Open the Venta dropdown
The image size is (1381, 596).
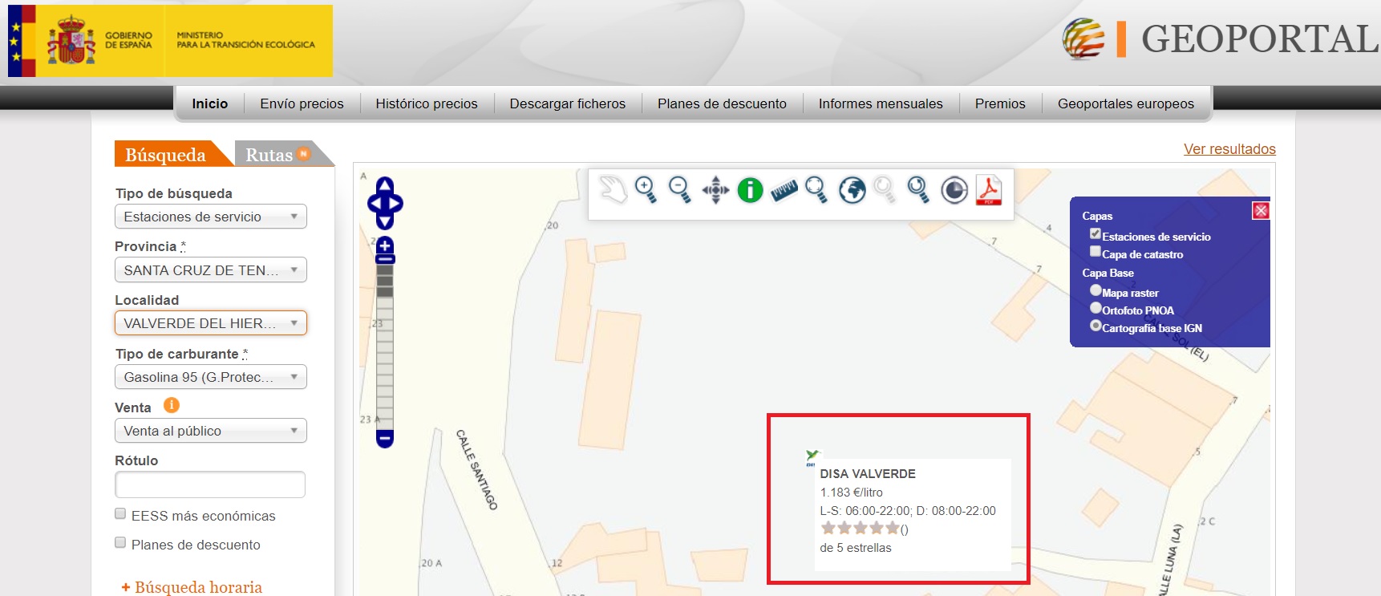click(x=211, y=431)
